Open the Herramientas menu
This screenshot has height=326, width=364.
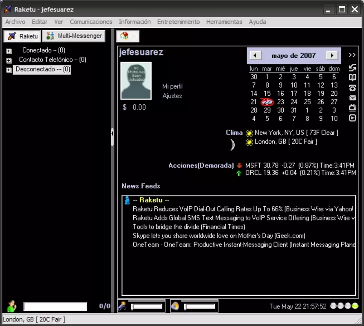click(x=224, y=22)
